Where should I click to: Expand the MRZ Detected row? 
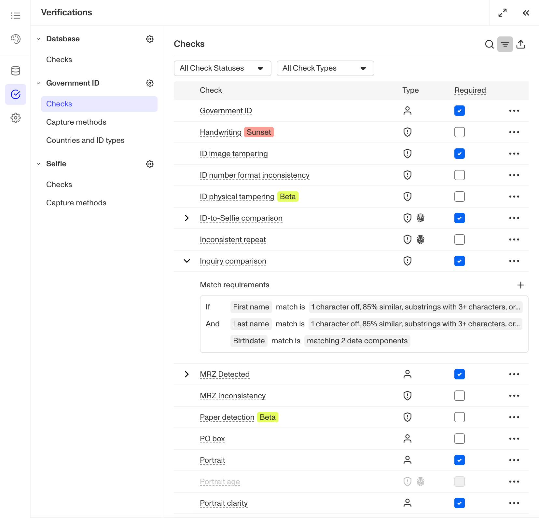pyautogui.click(x=187, y=374)
